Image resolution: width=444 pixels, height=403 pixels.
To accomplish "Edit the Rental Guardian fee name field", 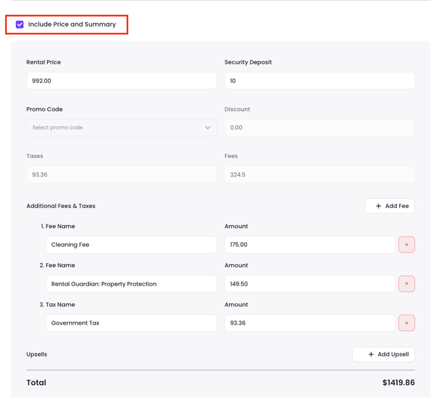I will 131,284.
